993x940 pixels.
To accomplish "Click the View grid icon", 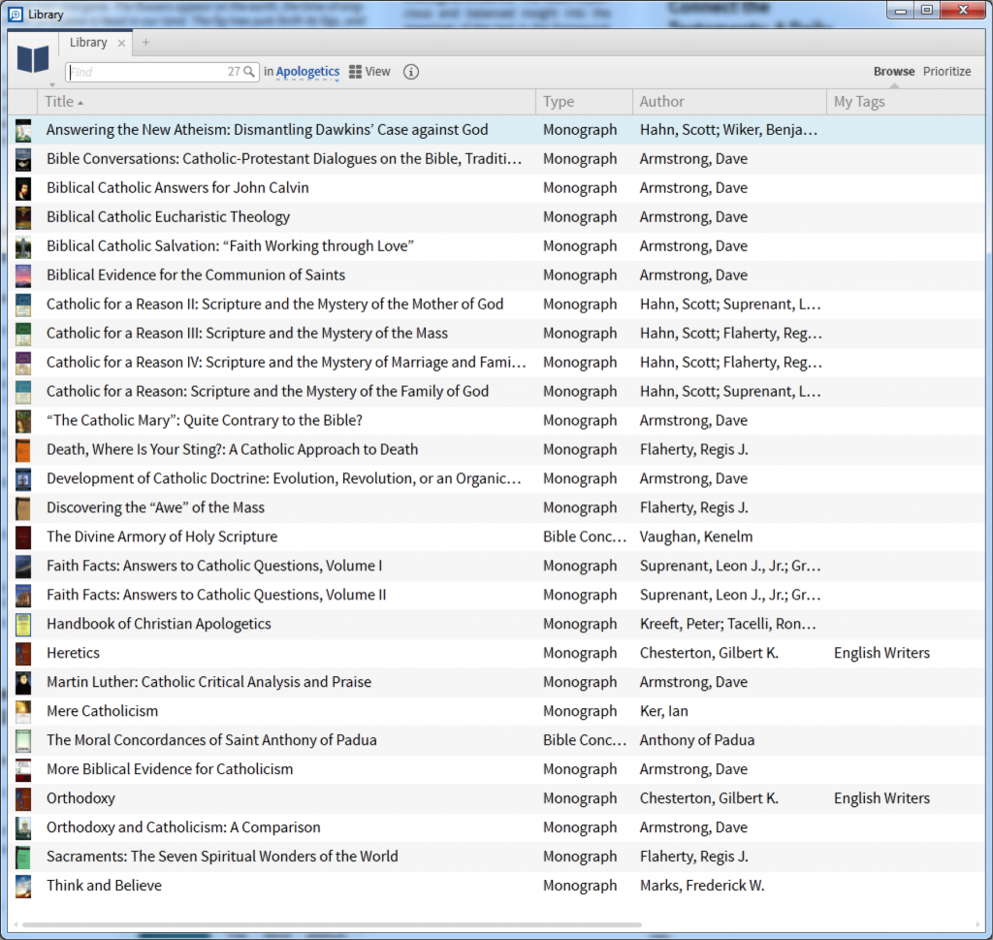I will pos(356,72).
